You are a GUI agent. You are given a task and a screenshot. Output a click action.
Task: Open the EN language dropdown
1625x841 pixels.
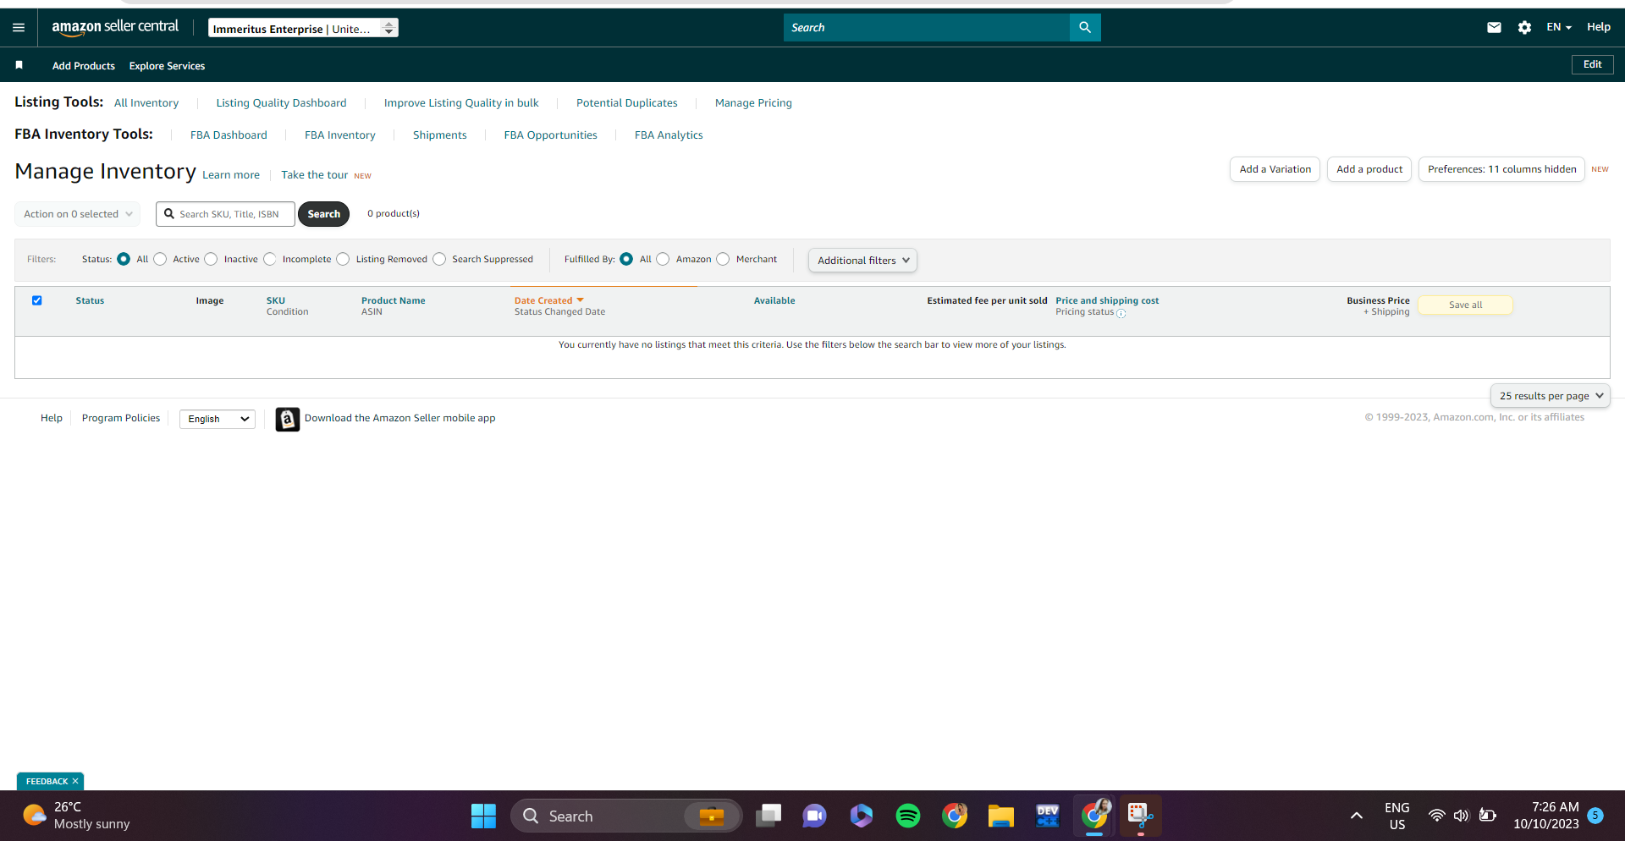(1559, 27)
